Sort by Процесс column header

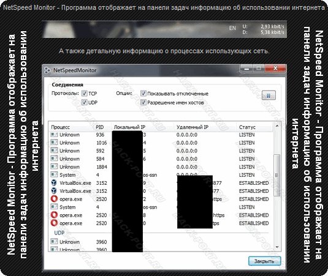(x=61, y=127)
